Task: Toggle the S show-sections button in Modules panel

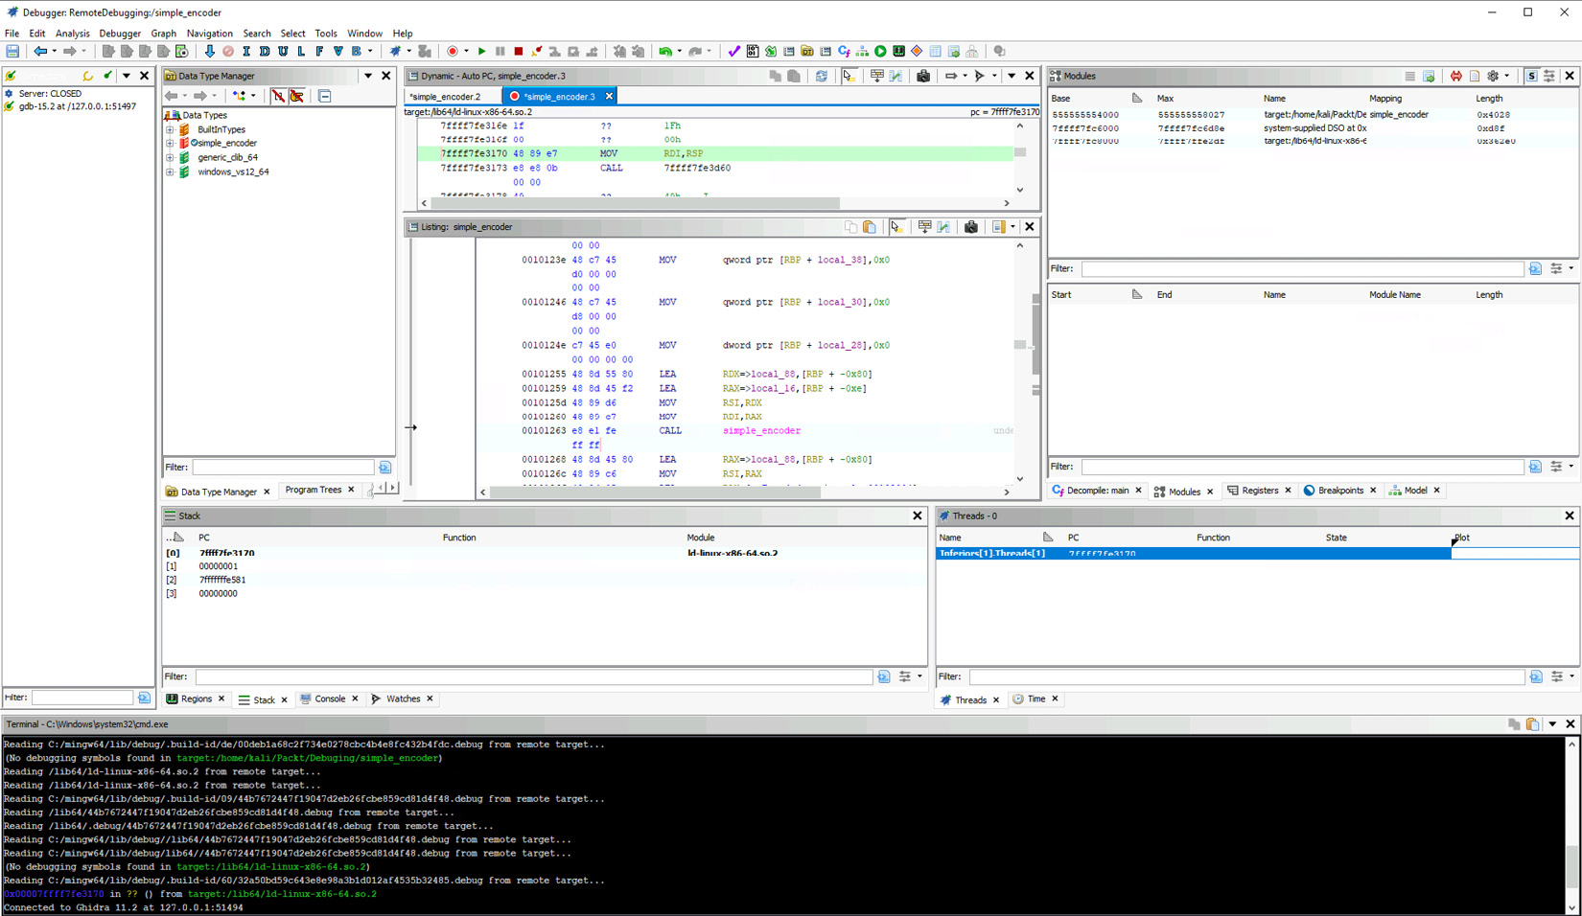Action: [x=1531, y=76]
